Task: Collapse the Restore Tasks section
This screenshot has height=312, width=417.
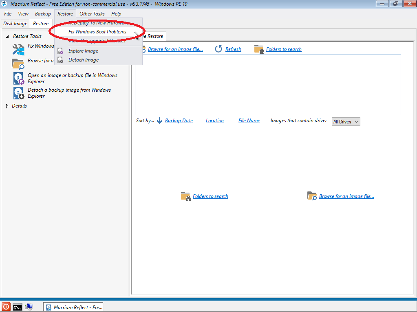Action: pyautogui.click(x=7, y=36)
